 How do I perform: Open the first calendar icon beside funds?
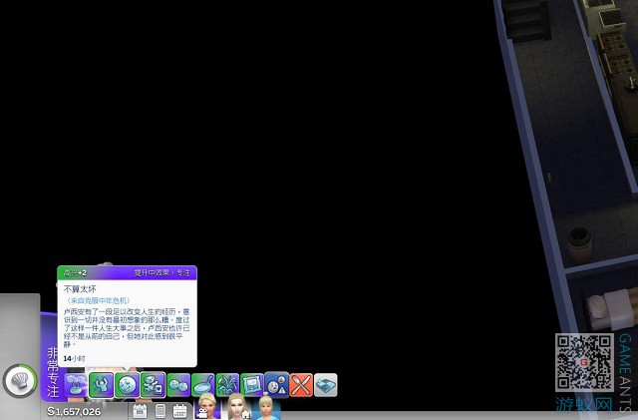point(140,411)
